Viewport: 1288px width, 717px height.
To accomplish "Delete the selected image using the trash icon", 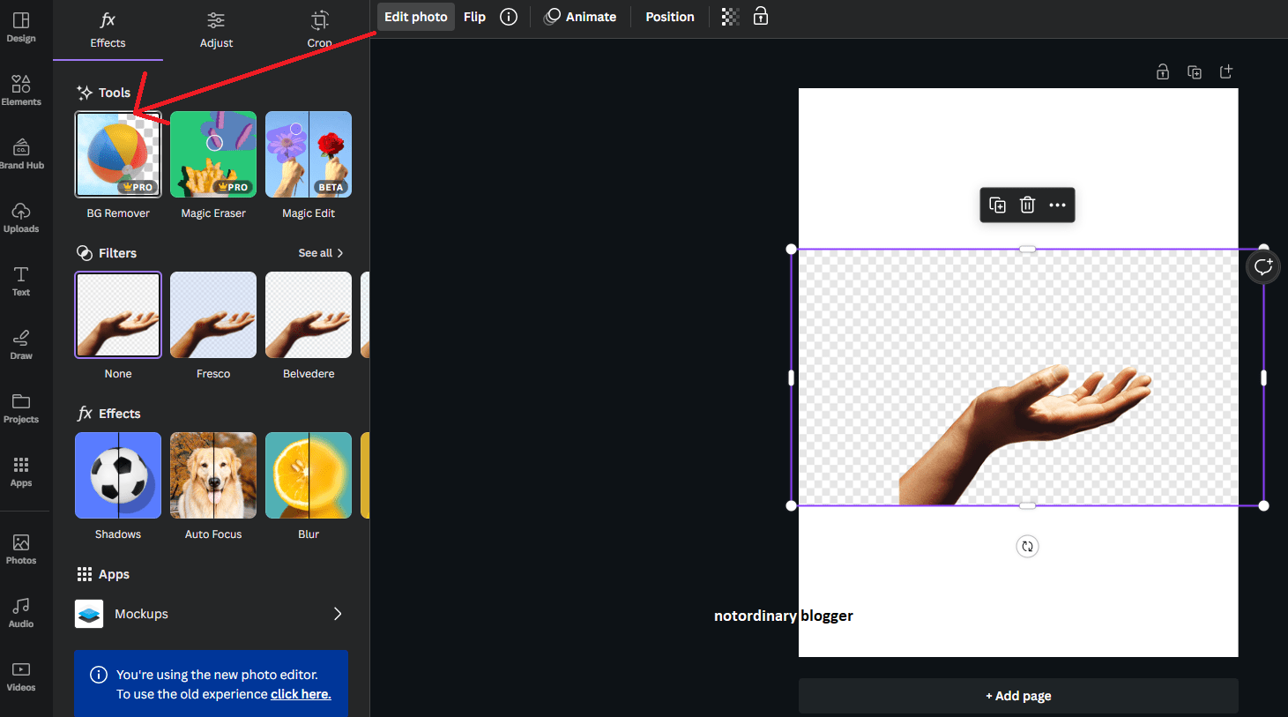I will [x=1027, y=205].
